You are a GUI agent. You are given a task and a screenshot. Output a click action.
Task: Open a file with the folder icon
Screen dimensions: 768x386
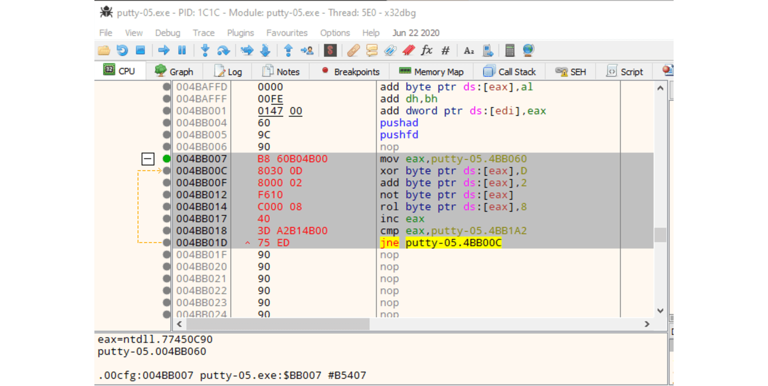[x=104, y=50]
